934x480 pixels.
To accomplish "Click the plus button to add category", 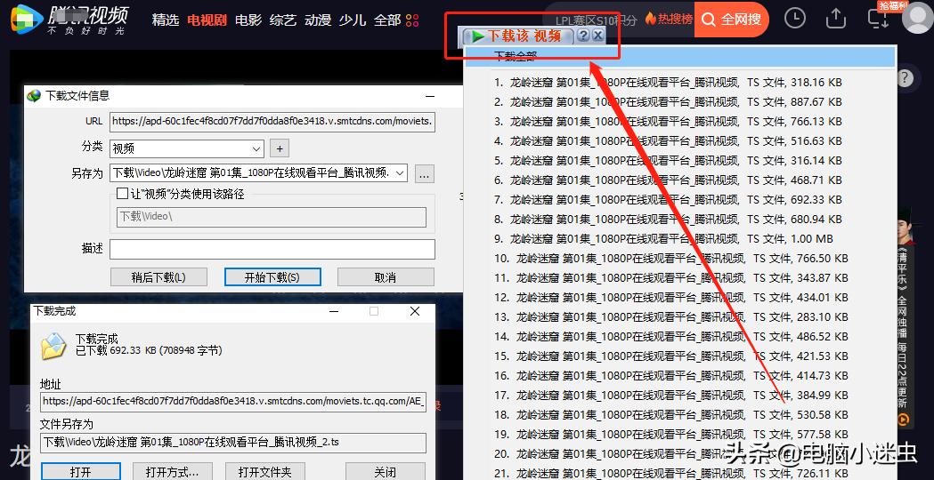I will coord(280,148).
